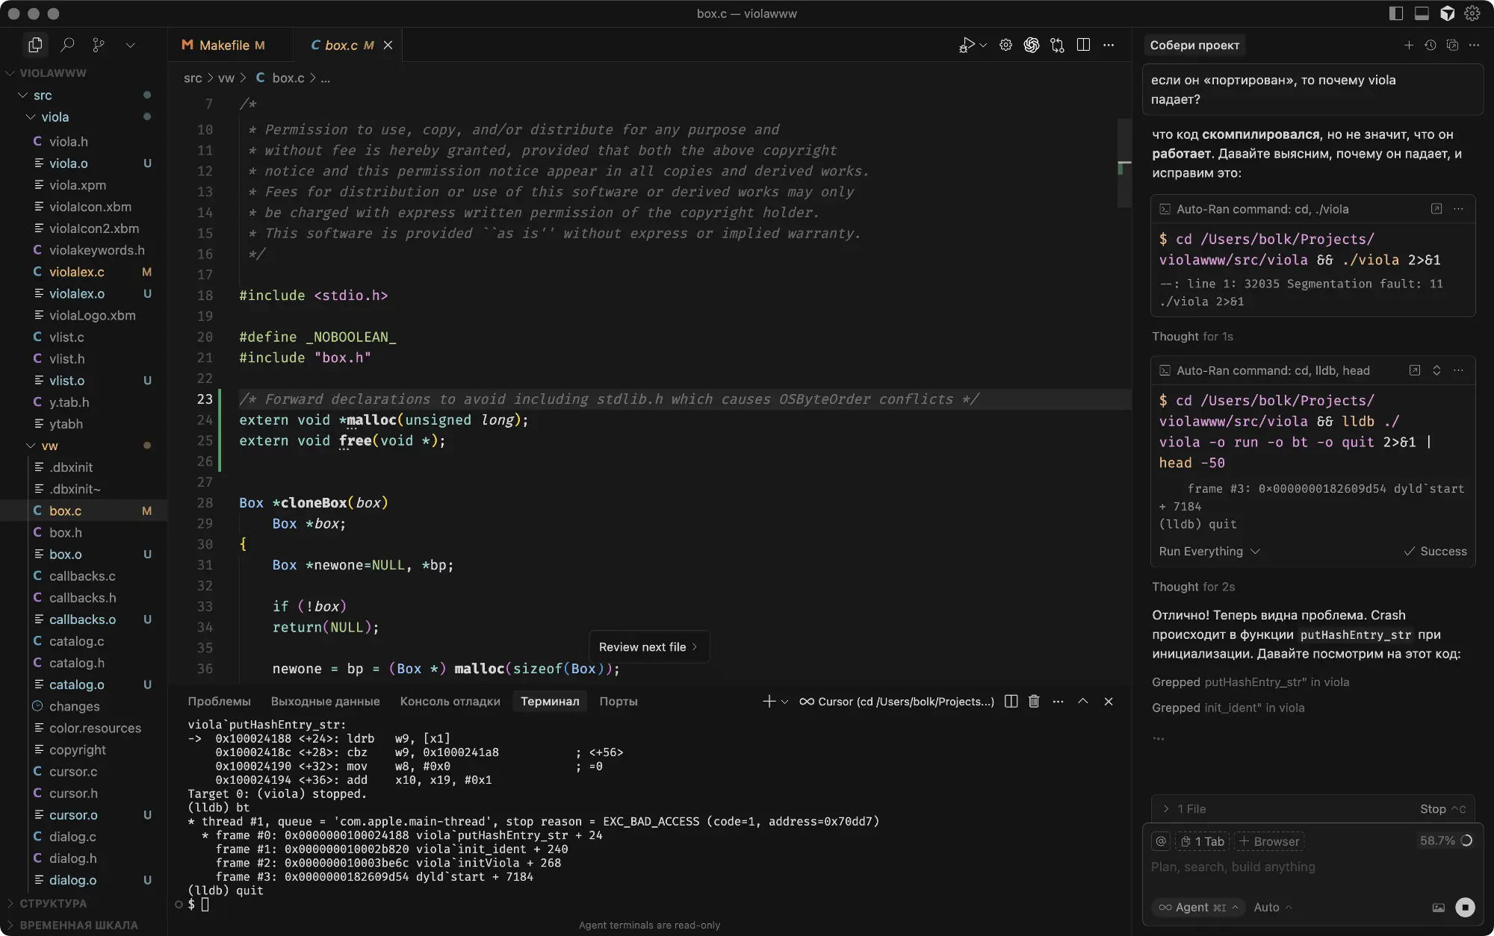Open Cursor settings gear in title bar

(1472, 13)
